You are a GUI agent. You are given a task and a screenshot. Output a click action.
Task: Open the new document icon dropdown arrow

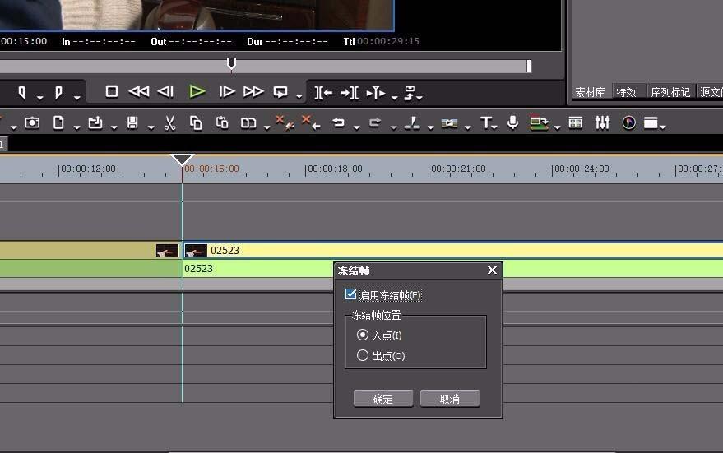(x=76, y=127)
